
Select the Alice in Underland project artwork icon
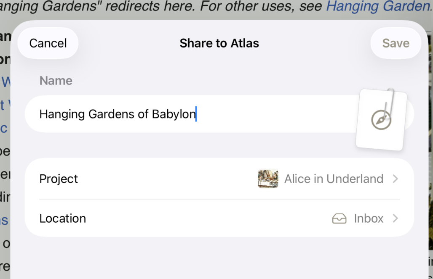tap(268, 179)
